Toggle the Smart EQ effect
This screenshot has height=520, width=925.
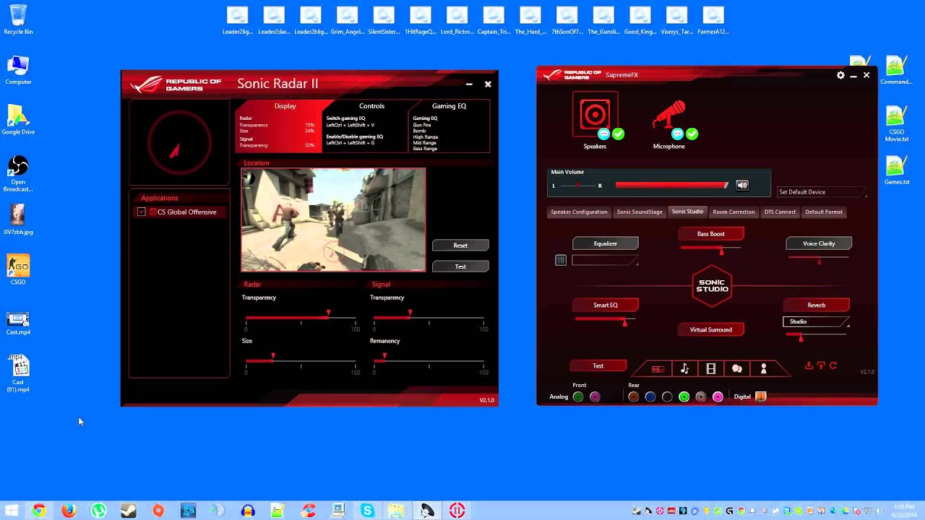click(x=606, y=305)
